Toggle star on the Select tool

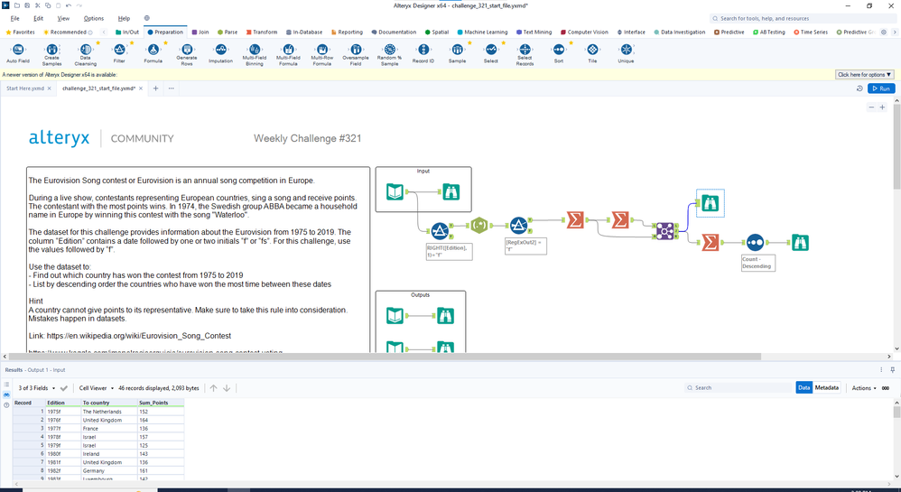click(x=504, y=43)
